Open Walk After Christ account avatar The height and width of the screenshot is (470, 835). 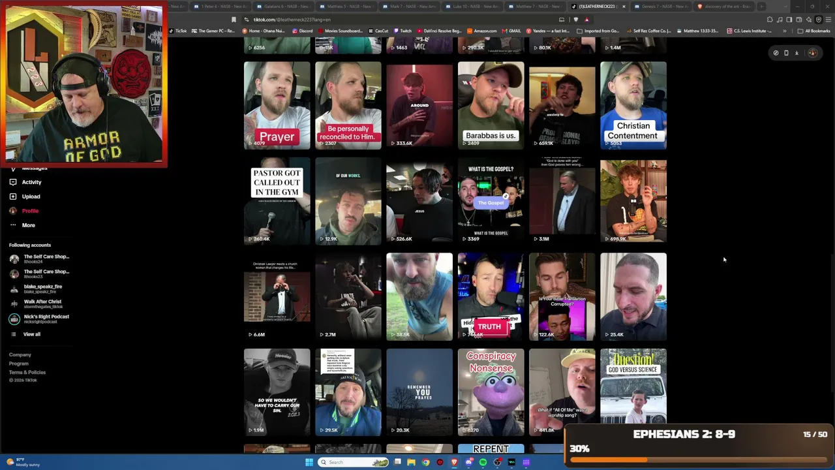click(14, 304)
